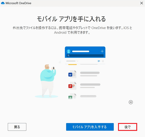Click the OneDrive cloud icon in title bar
Viewport: 145px width, 137px height.
coord(3,3)
